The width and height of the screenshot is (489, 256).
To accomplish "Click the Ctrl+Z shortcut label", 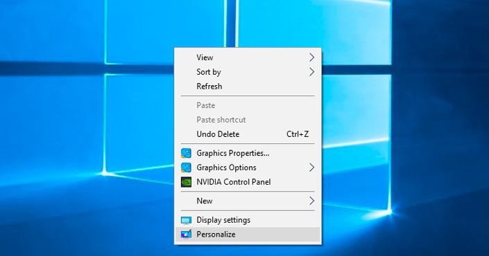I will click(298, 134).
